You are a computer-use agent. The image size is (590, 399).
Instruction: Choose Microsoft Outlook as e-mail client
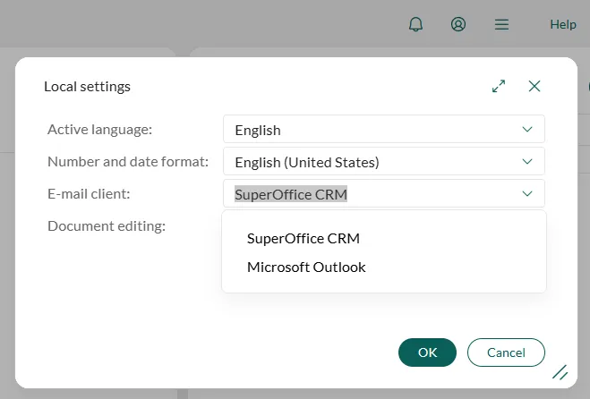point(306,267)
